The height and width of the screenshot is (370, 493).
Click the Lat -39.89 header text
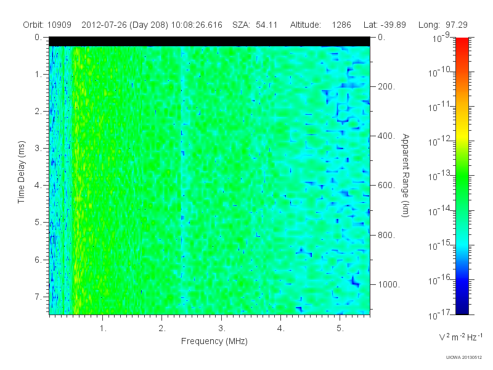point(385,25)
